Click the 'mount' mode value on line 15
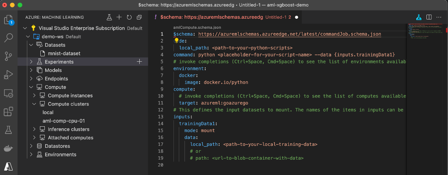Viewport: 448px width, 175px height. (x=208, y=130)
